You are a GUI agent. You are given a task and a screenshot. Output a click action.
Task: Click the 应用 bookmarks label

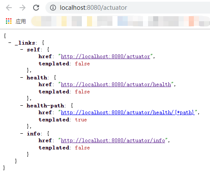21,21
